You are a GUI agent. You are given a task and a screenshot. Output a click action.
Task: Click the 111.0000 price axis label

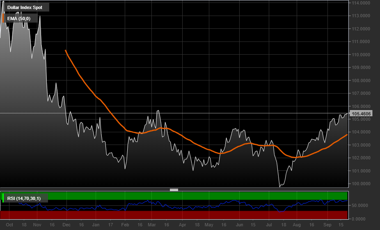coord(361,42)
